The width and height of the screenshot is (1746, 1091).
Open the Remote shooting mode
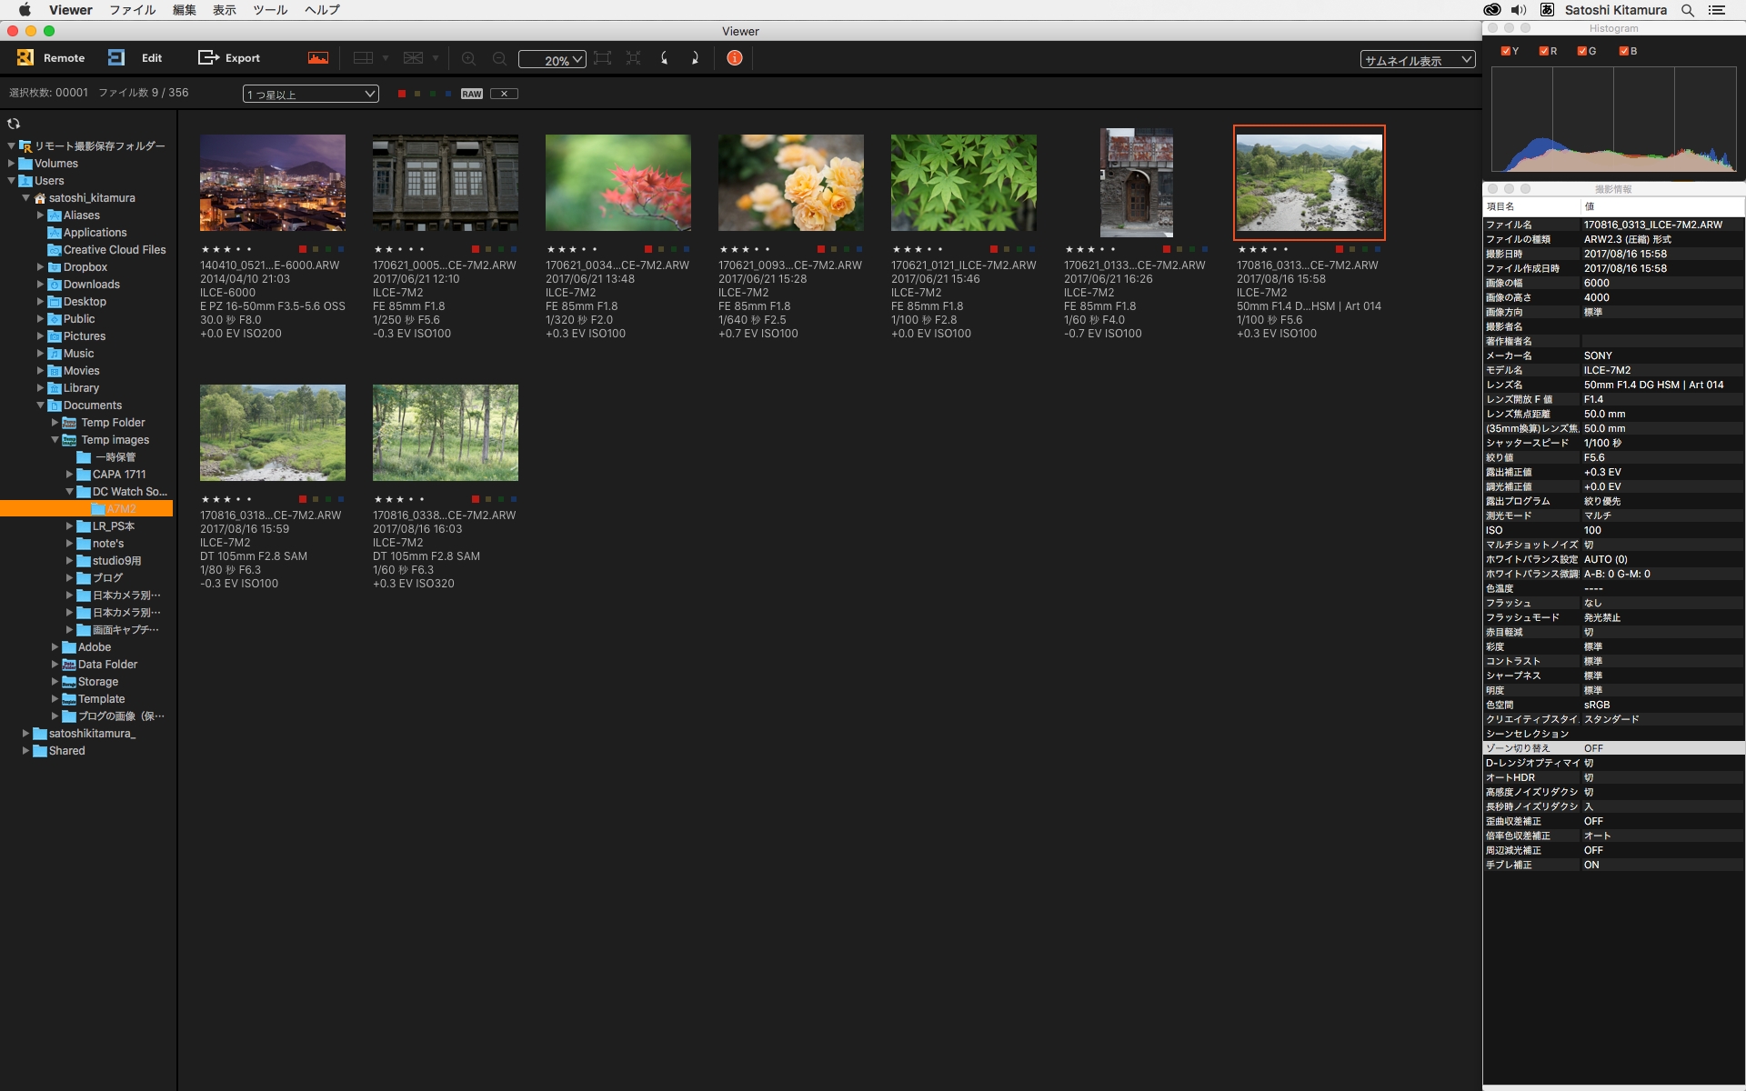(51, 57)
